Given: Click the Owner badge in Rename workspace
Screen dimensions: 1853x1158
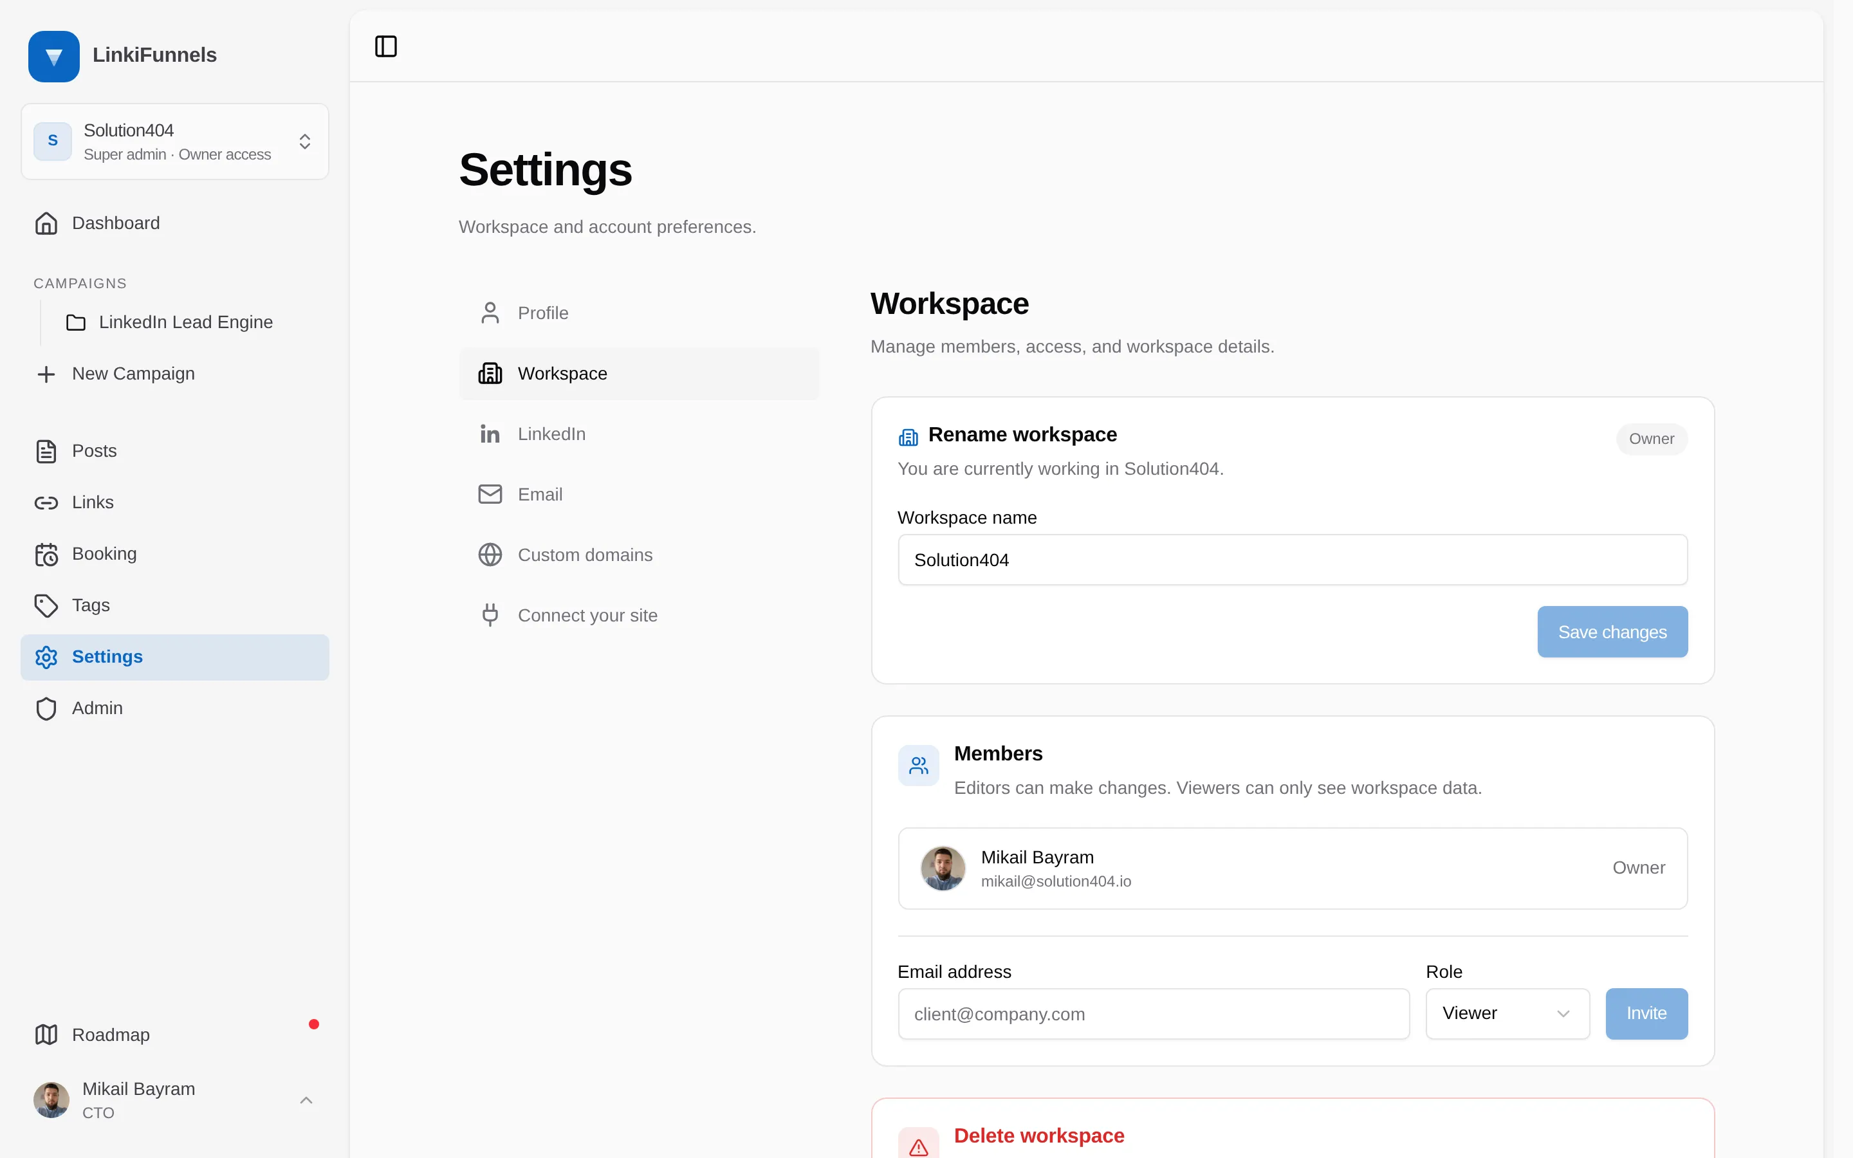Looking at the screenshot, I should 1652,439.
